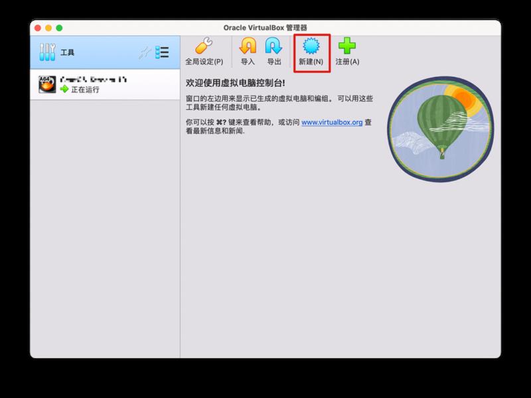This screenshot has width=531, height=398.
Task: Click the 正在运行 status text
Action: 86,90
